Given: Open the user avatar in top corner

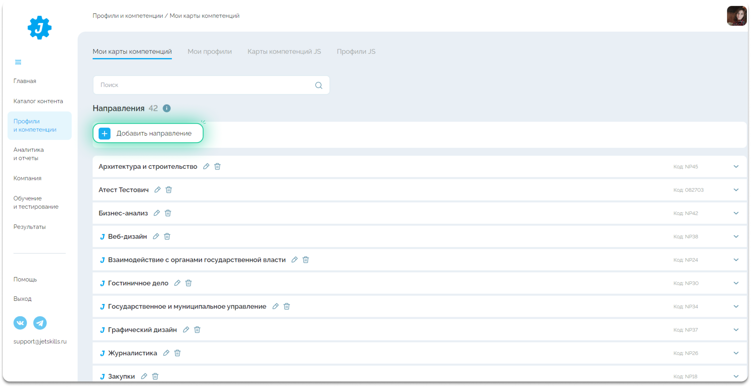Looking at the screenshot, I should pyautogui.click(x=736, y=16).
